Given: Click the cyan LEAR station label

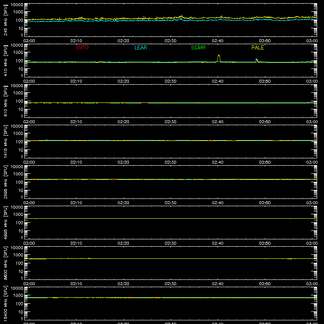Looking at the screenshot, I should 141,47.
